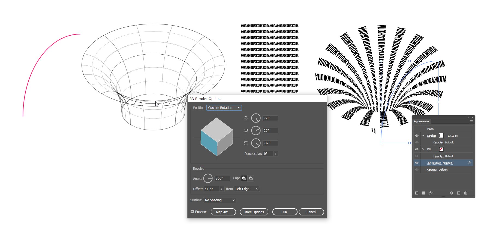Toggle visibility eye of the Fill row
Viewport: 484px width, 226px height.
(x=417, y=149)
